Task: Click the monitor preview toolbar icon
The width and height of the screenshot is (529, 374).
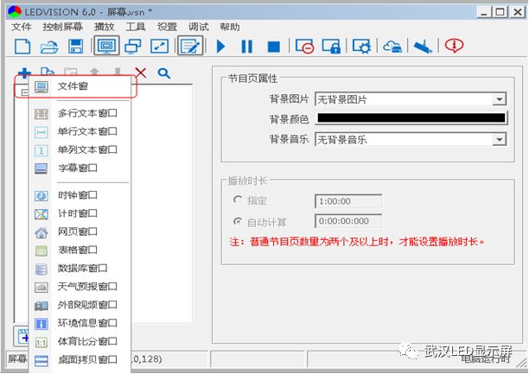Action: coord(106,46)
